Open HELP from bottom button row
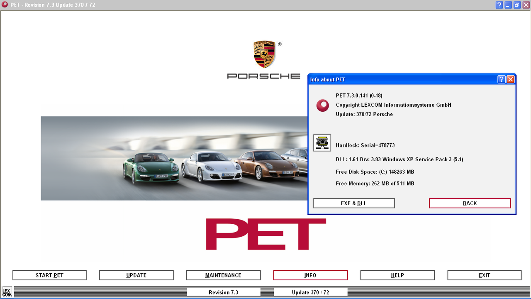Viewport: 531px width, 299px height. (397, 275)
